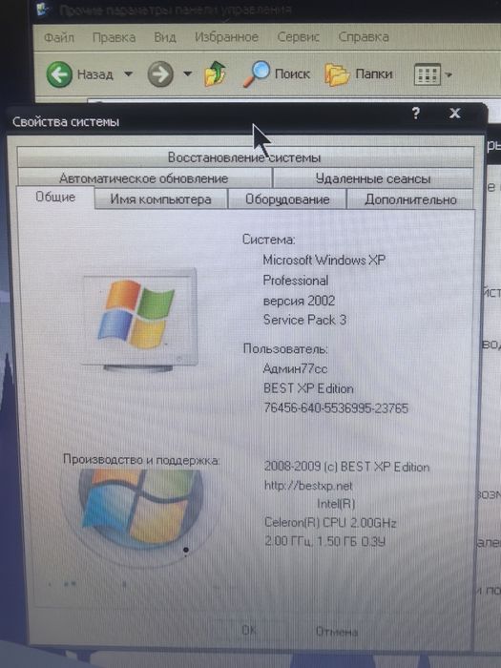
Task: Click the Windows XP monitor logo image
Action: 139,319
